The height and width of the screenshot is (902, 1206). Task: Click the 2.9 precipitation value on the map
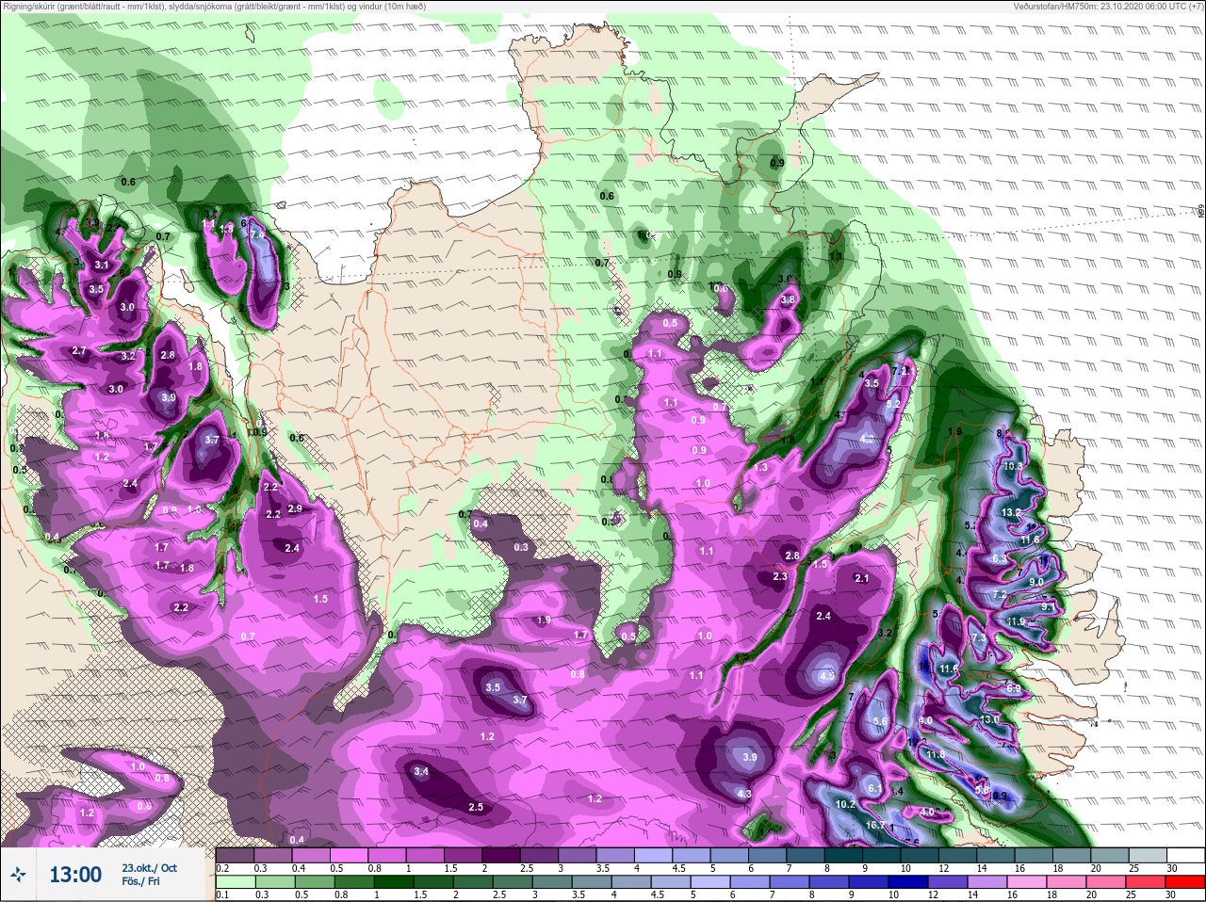click(x=294, y=508)
